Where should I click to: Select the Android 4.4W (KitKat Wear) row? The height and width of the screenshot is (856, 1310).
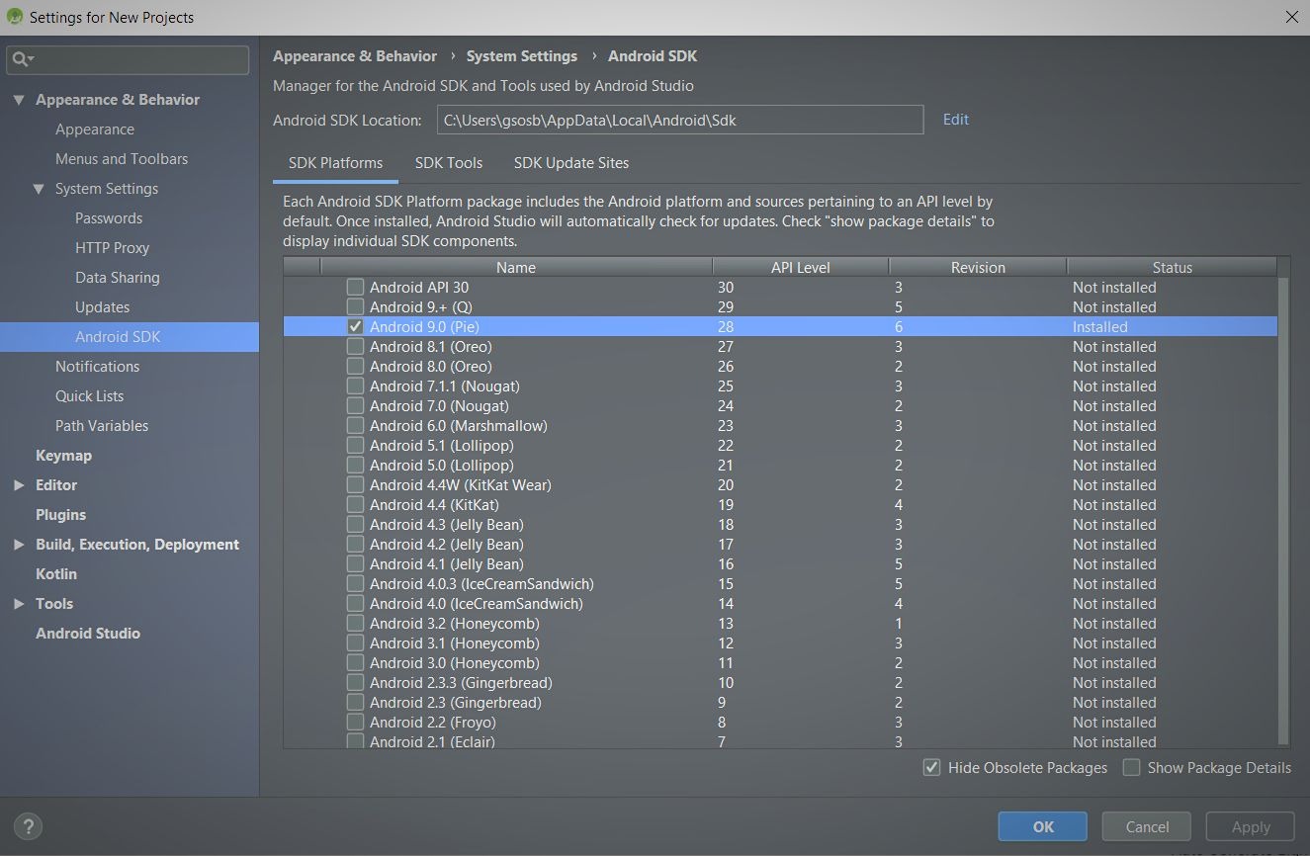780,484
